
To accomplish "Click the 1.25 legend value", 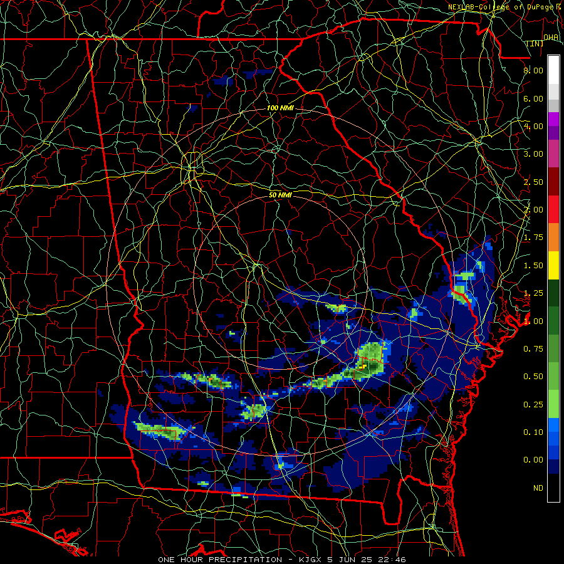I will pos(533,293).
